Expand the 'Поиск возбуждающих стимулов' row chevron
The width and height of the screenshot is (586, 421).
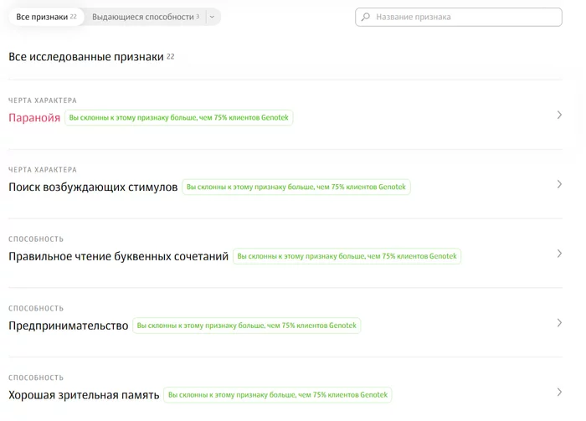(559, 184)
